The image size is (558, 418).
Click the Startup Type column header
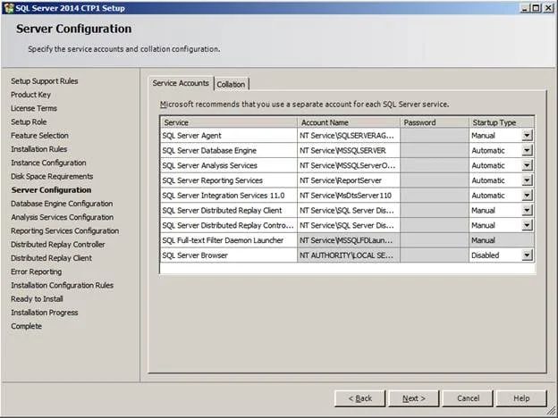pos(502,122)
